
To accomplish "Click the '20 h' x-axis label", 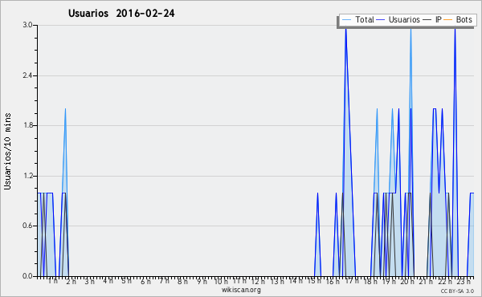I will (x=407, y=281).
